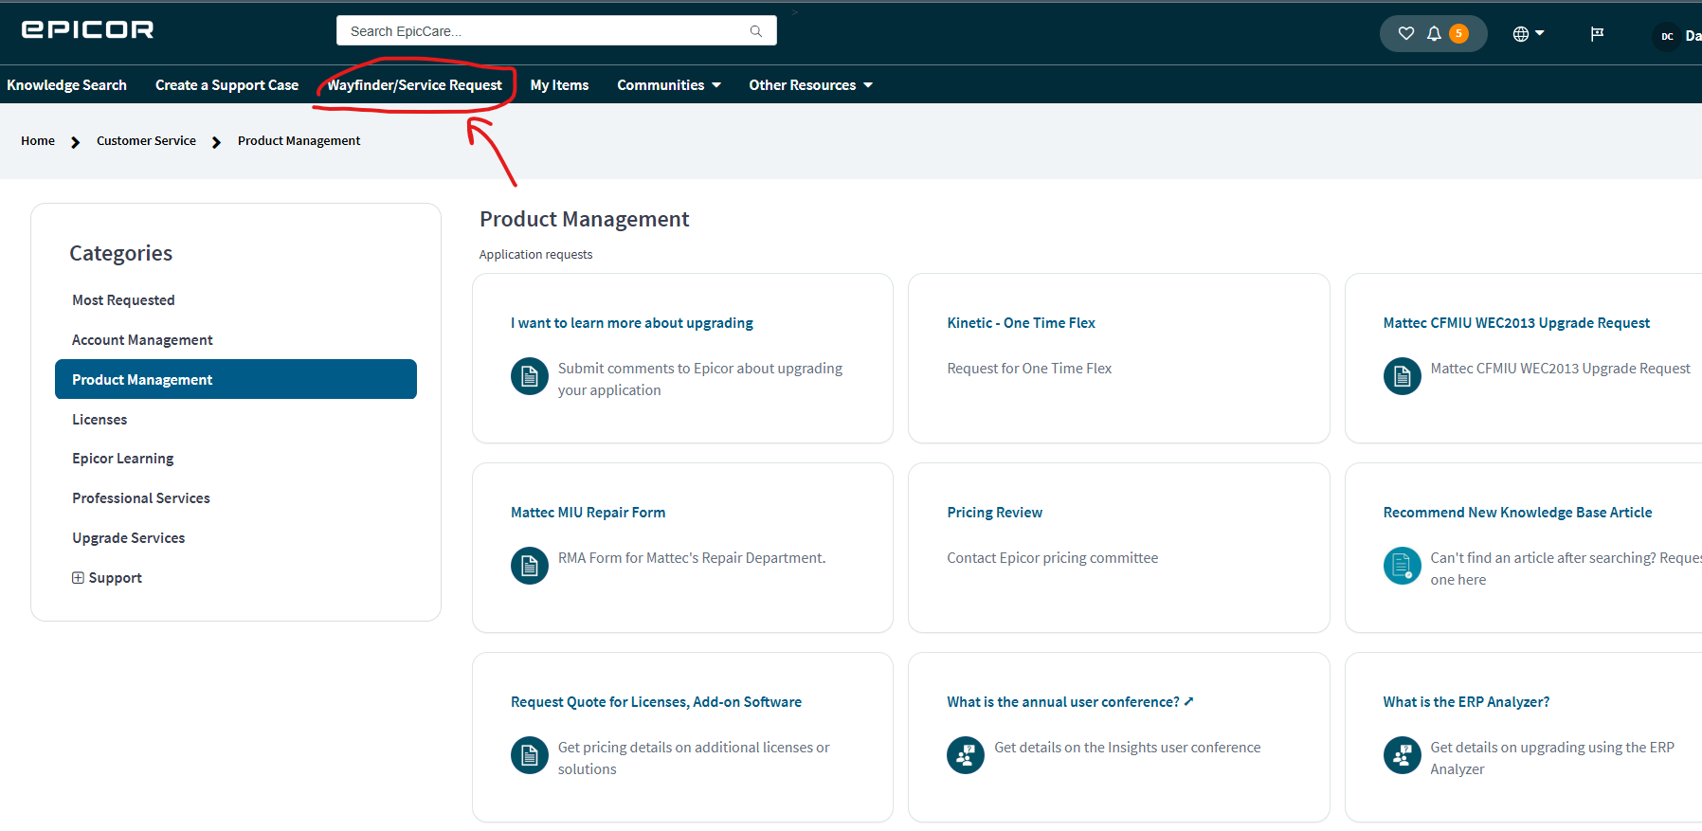Viewport: 1702px width, 831px height.
Task: Click 'Get details on the Insights user conference'
Action: pos(1128,747)
